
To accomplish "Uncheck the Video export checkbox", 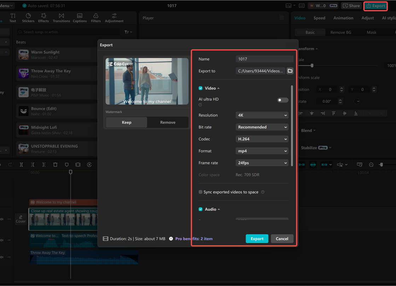I will tap(200, 88).
